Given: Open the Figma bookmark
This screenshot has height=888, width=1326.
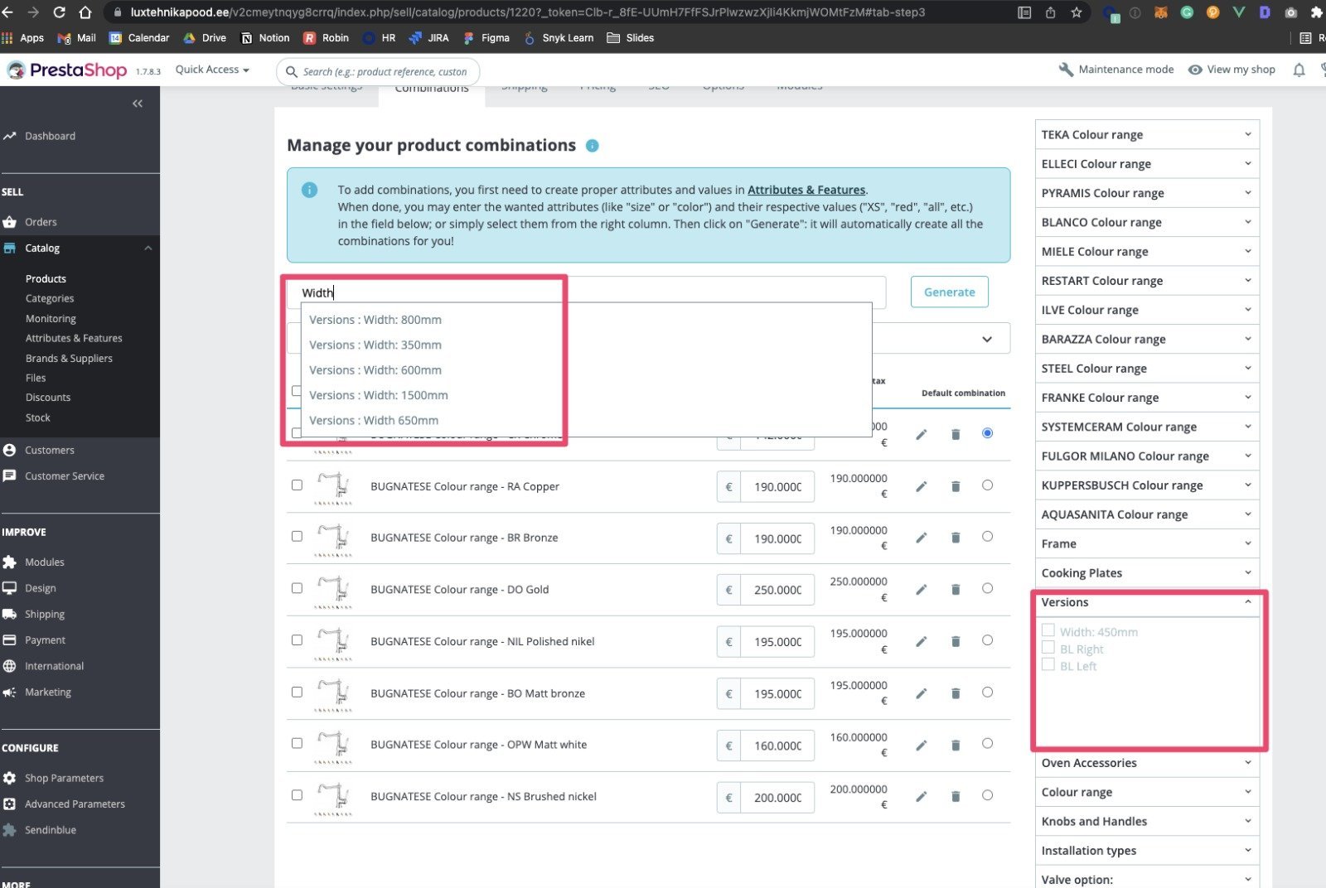Looking at the screenshot, I should (x=486, y=38).
